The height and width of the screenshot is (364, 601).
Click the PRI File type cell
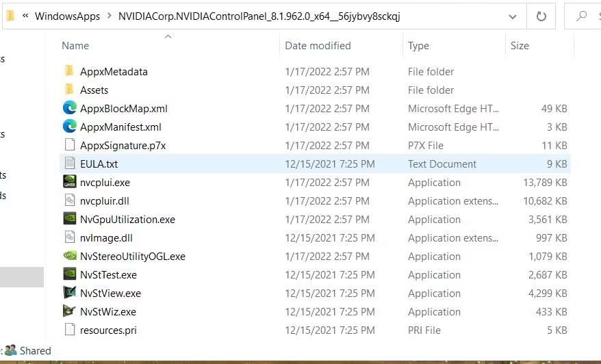[x=424, y=330]
